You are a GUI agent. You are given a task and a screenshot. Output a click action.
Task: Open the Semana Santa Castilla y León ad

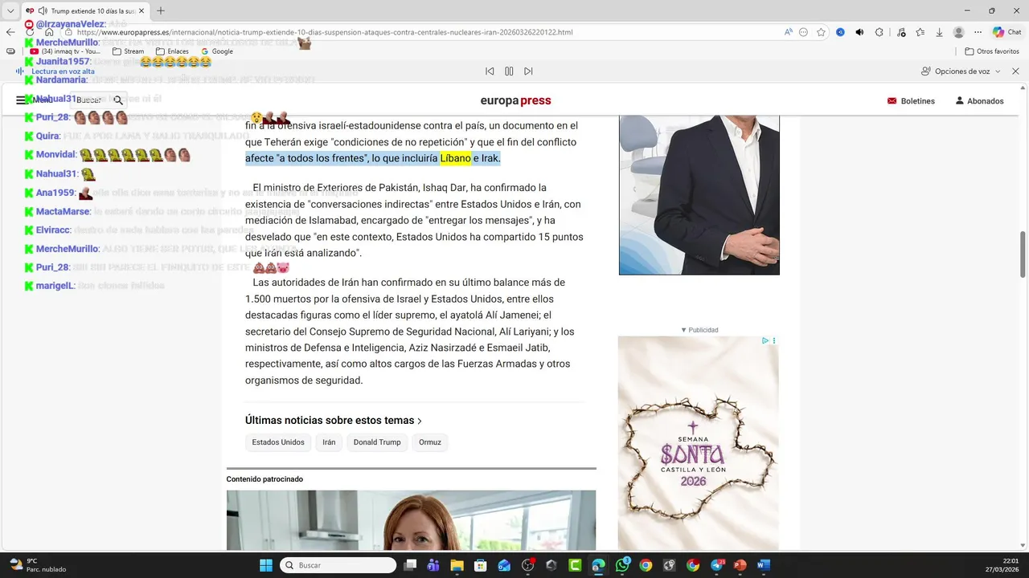698,443
